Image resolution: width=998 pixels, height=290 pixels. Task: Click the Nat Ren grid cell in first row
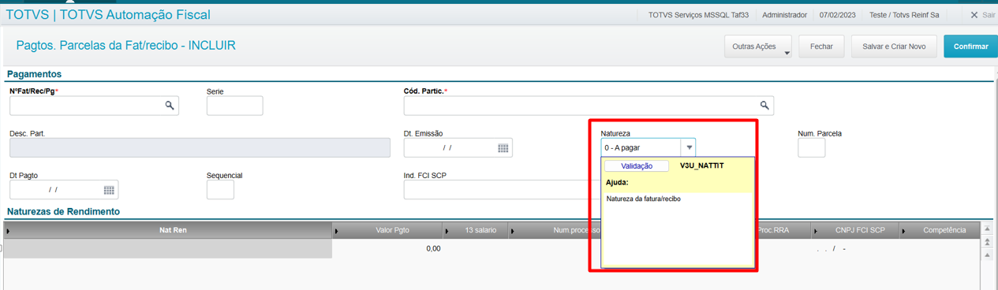click(168, 248)
